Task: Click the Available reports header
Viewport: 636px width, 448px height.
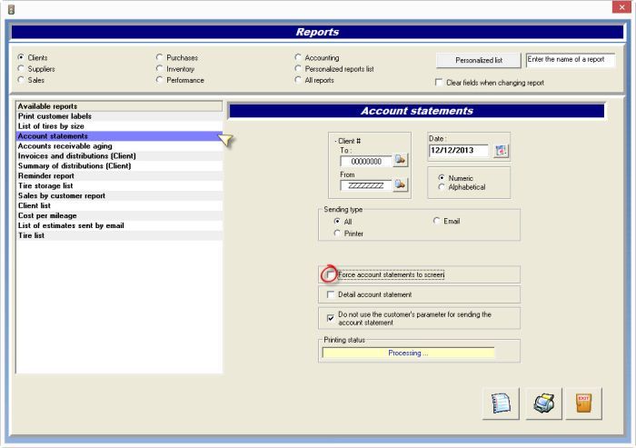Action: click(x=119, y=106)
